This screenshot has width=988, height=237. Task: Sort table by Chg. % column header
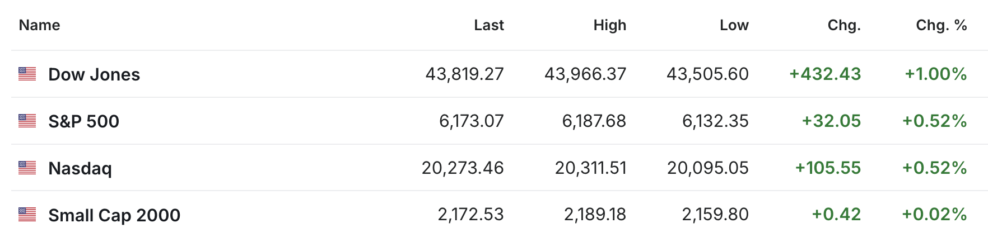point(942,25)
